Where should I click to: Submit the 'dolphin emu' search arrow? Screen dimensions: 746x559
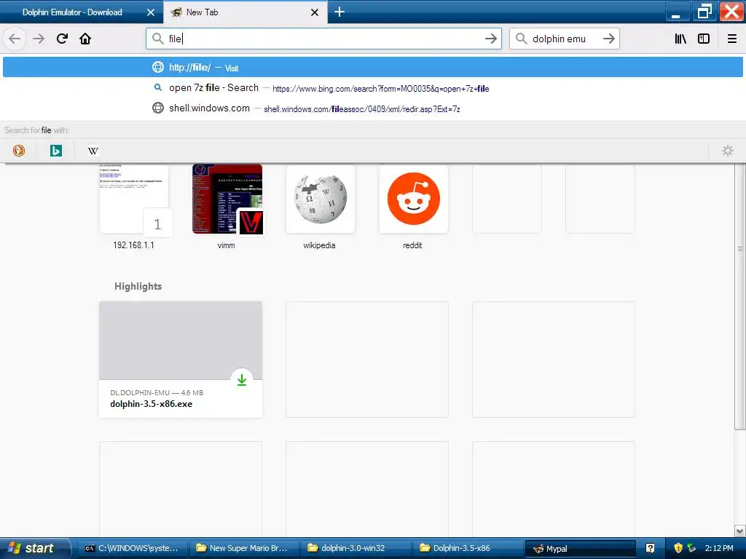(x=609, y=39)
